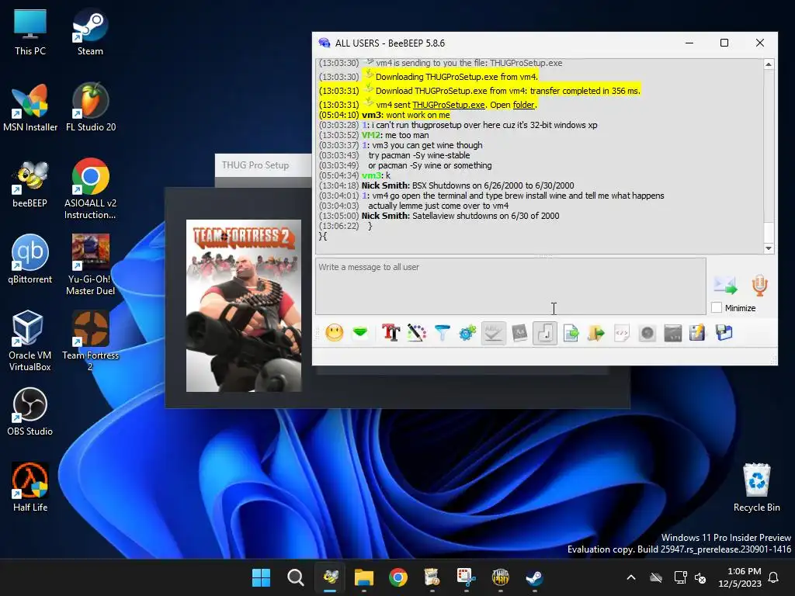Select the Team Fortress 2 desktop shortcut

point(90,341)
